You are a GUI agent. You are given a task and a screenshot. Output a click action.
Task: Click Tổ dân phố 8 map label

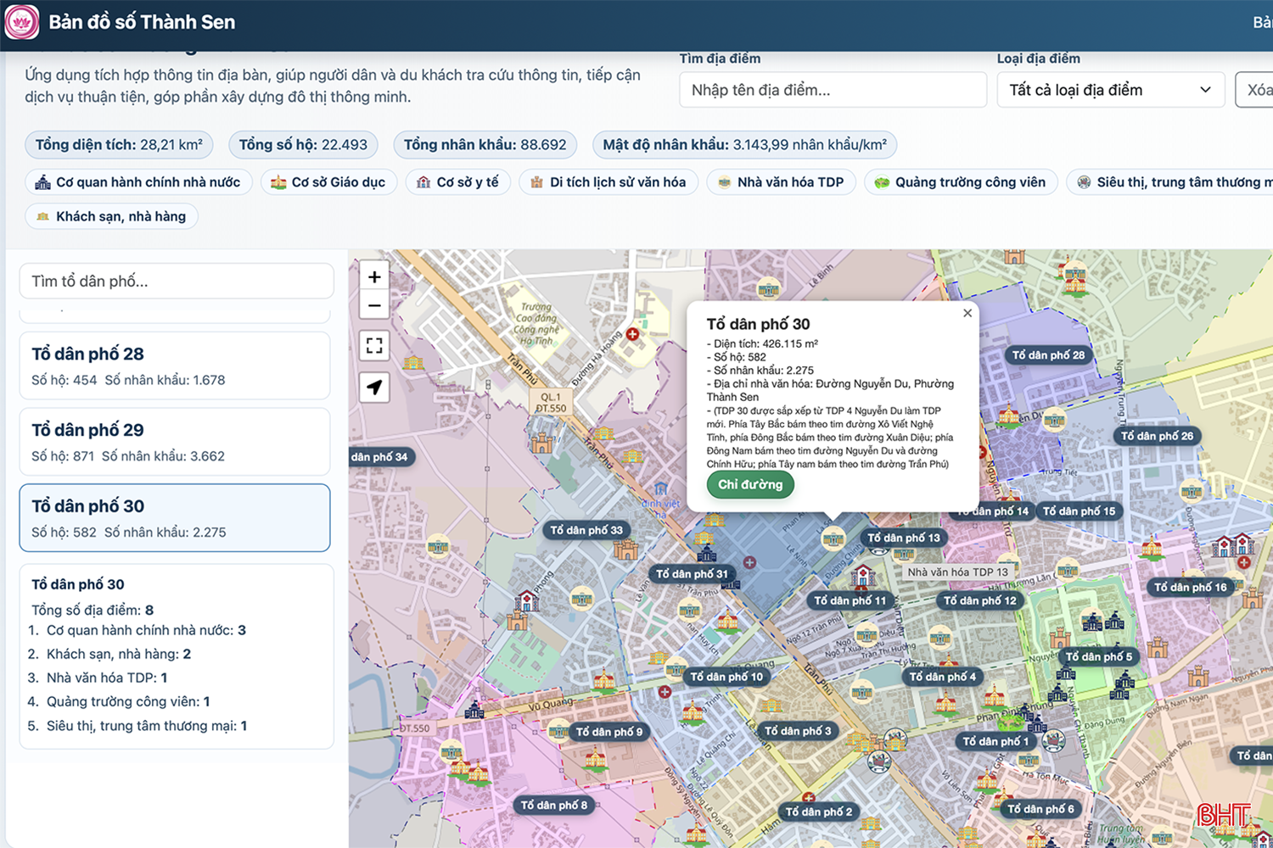(x=553, y=806)
